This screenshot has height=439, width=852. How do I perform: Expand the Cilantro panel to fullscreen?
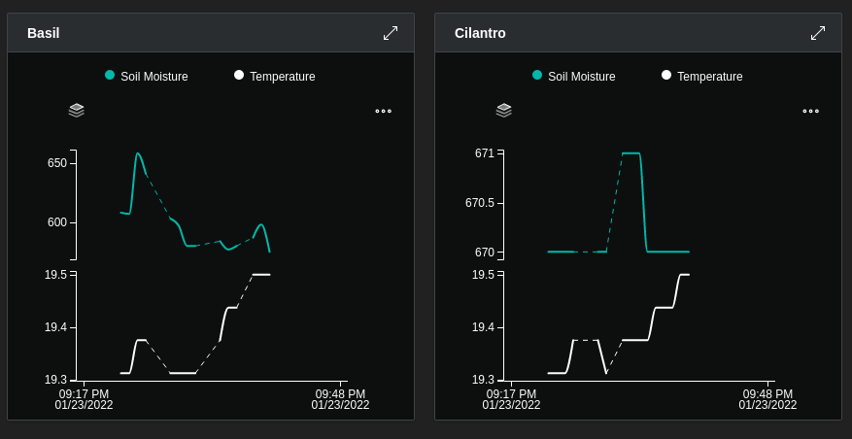pos(818,33)
